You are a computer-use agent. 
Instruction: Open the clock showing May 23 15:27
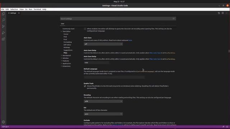tap(119, 1)
